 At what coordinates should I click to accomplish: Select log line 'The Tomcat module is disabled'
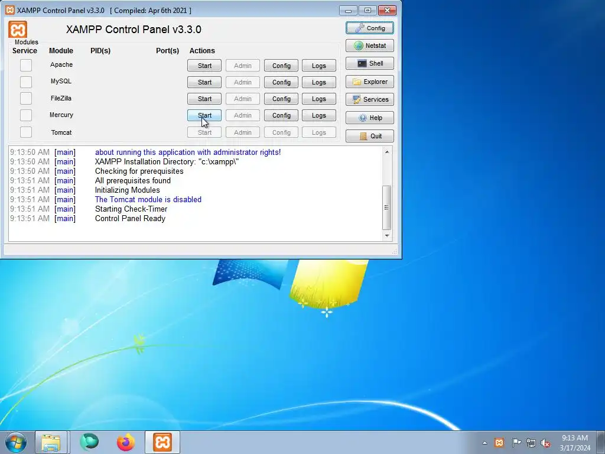pos(148,200)
